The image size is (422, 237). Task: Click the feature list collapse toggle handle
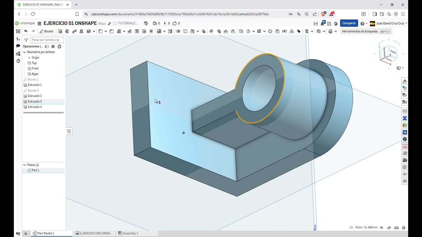coord(69,131)
